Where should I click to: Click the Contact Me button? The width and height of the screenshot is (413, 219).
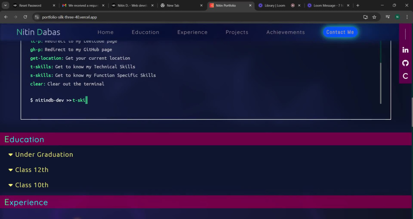340,32
